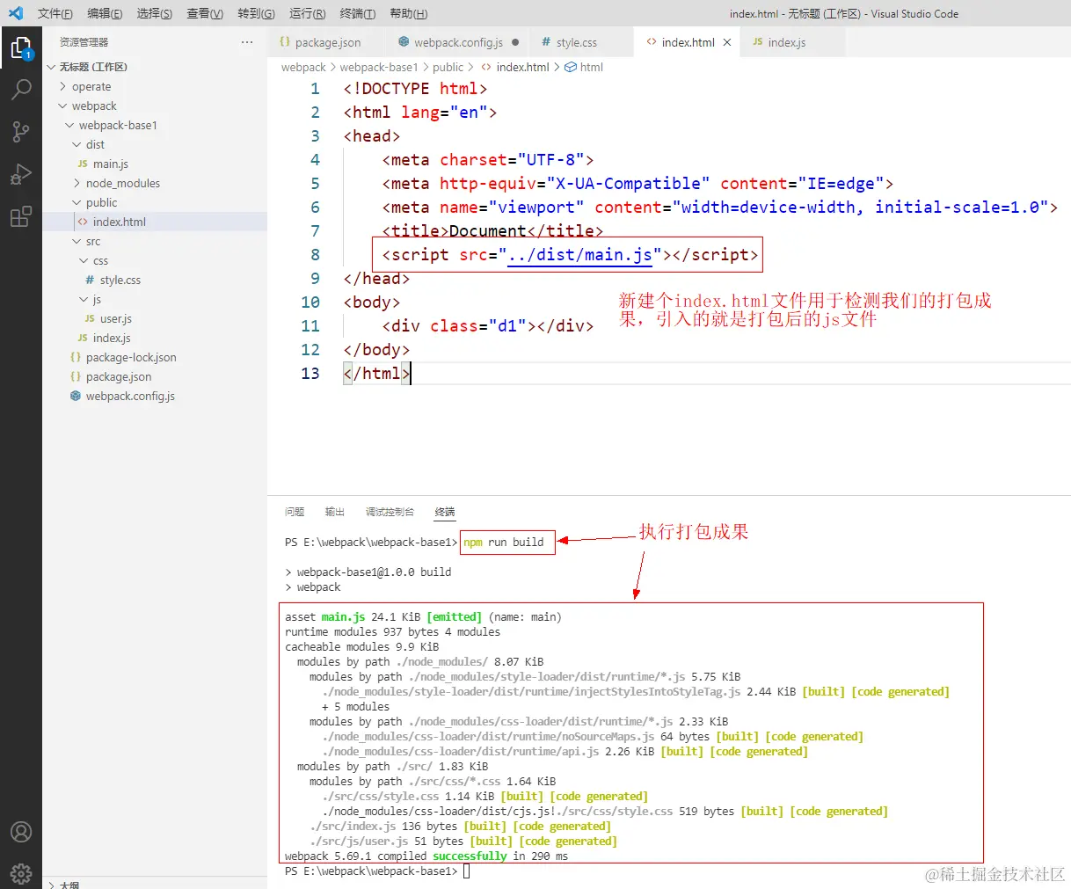Screen dimensions: 1071x889
Task: Open Explorer panel more actions ellipsis
Action: (247, 41)
